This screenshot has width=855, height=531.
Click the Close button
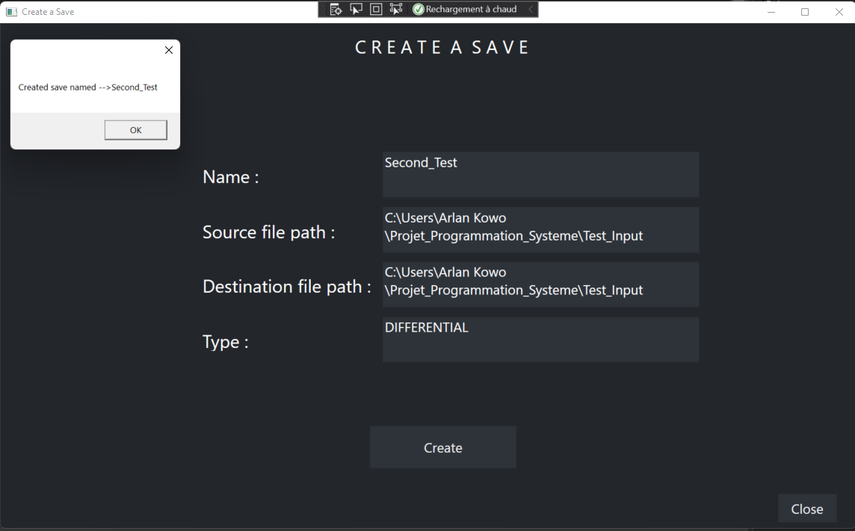806,508
